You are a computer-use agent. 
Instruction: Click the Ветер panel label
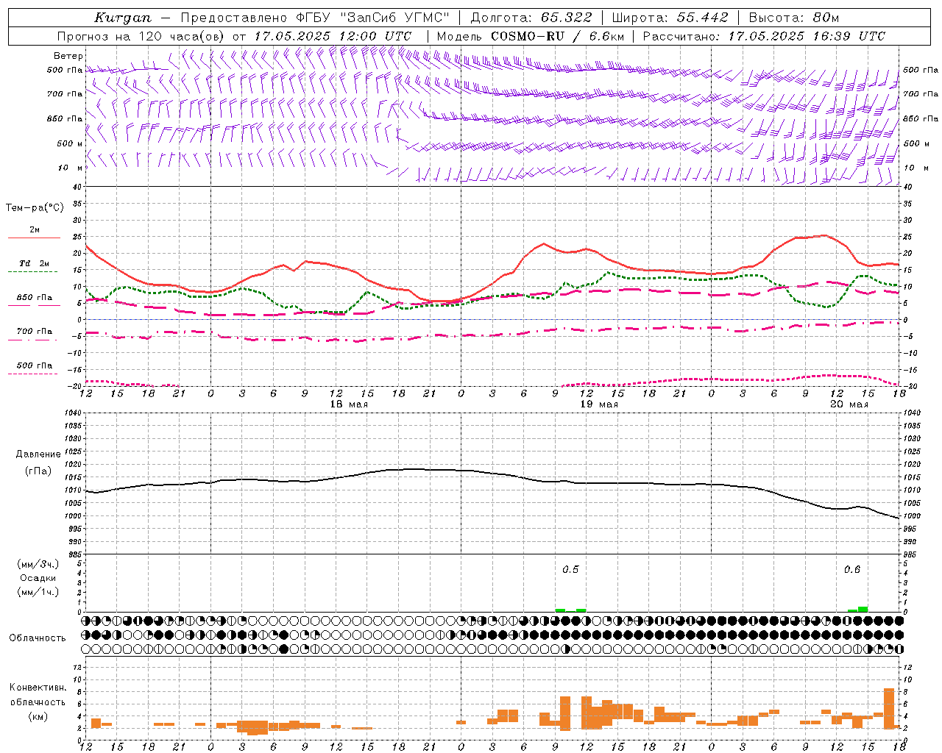[x=68, y=56]
